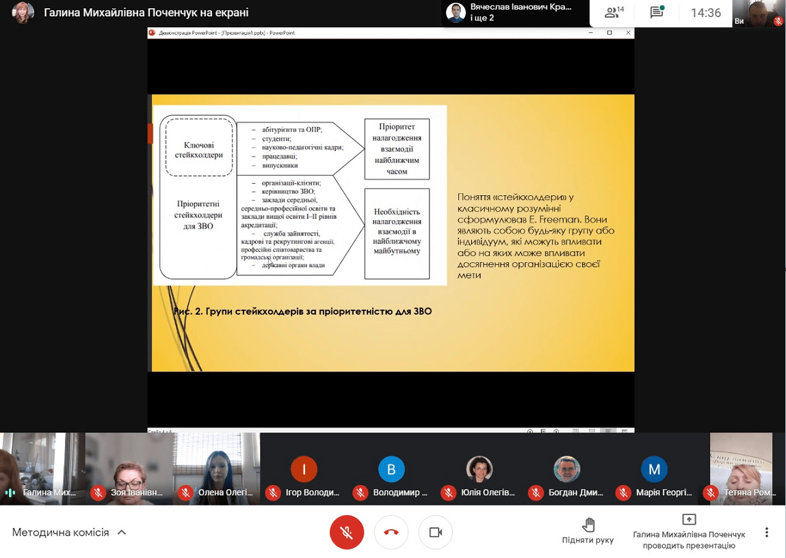Click Олена Олегі... video tile
Viewport: 786px width, 558px height.
pyautogui.click(x=217, y=469)
